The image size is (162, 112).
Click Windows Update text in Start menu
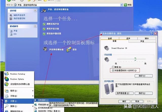point(17,79)
